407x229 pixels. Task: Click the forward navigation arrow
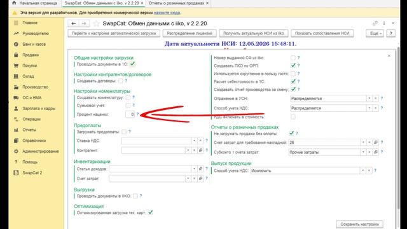pos(84,24)
